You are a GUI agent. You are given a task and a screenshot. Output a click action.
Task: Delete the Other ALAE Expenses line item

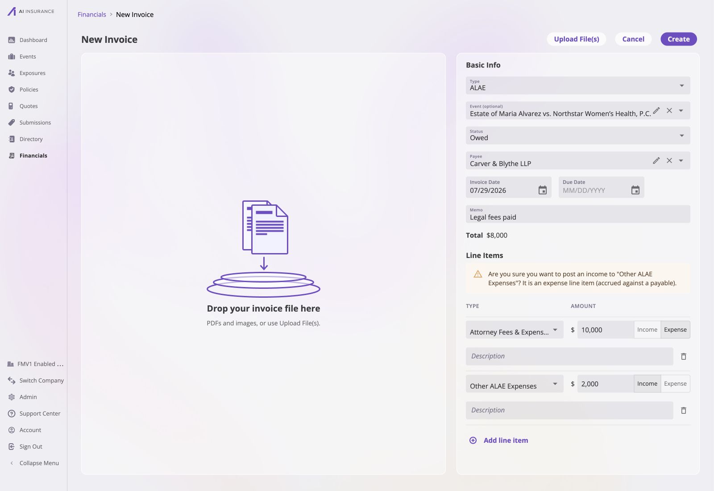pyautogui.click(x=684, y=411)
